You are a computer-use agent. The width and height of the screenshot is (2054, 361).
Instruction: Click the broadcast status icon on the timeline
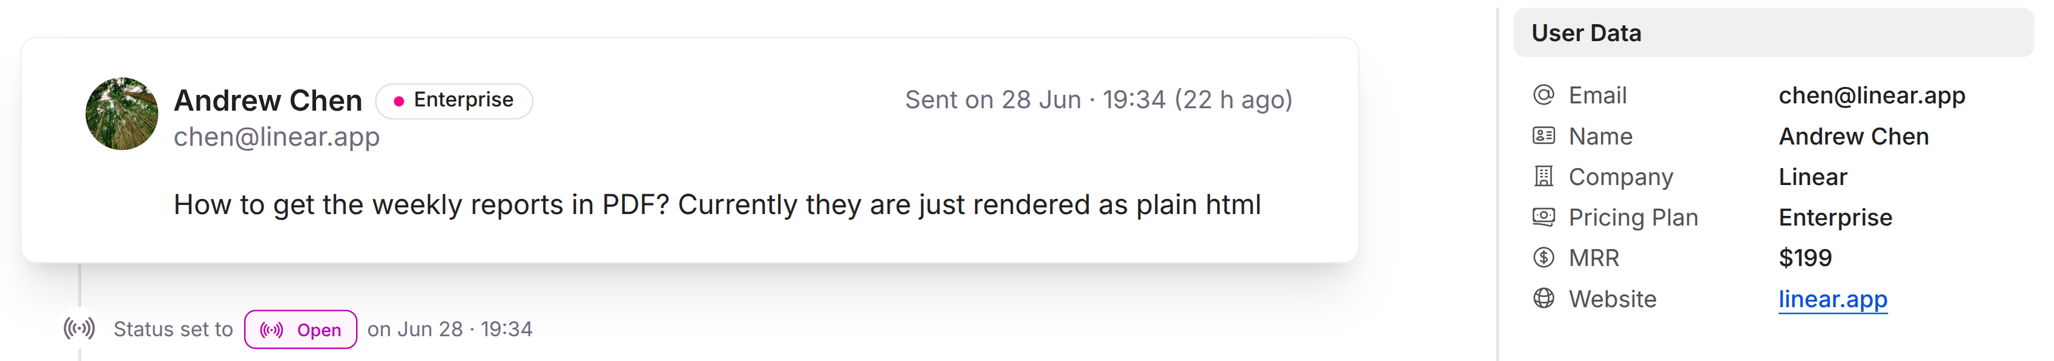point(79,328)
